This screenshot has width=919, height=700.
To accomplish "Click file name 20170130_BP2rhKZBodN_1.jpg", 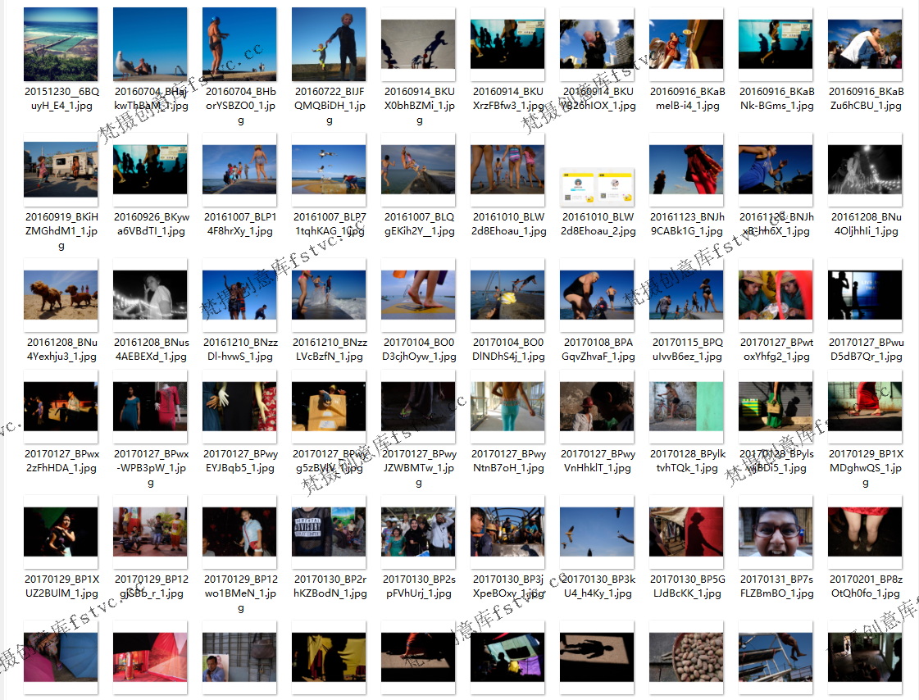I will click(x=330, y=586).
